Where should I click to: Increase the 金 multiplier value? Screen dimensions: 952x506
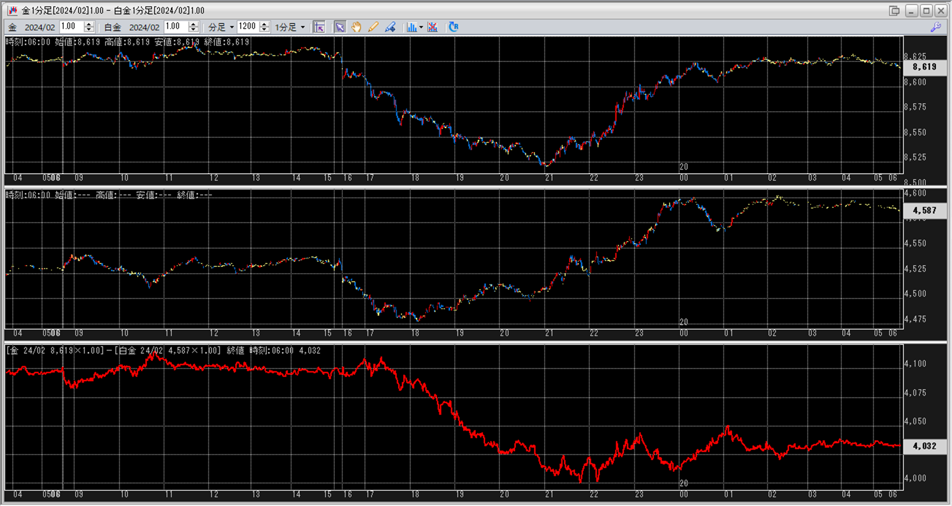89,24
